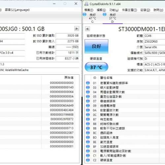Open the 佈景主題(T) Theme menu
Viewport: 165px width, 165px height.
[129, 10]
